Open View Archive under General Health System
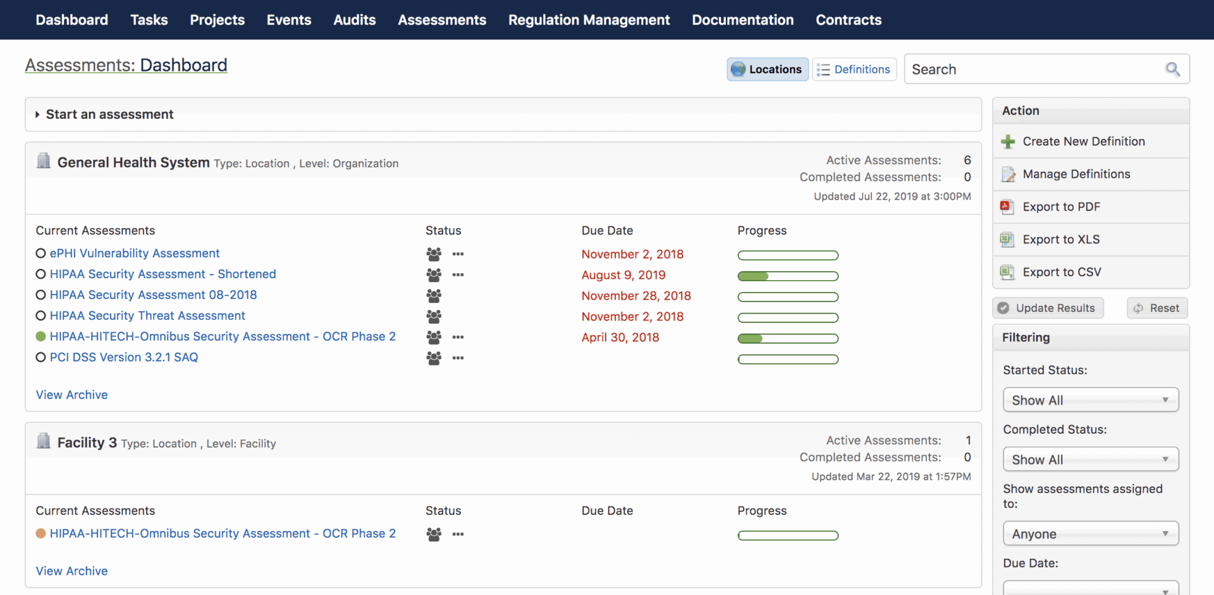 71,395
